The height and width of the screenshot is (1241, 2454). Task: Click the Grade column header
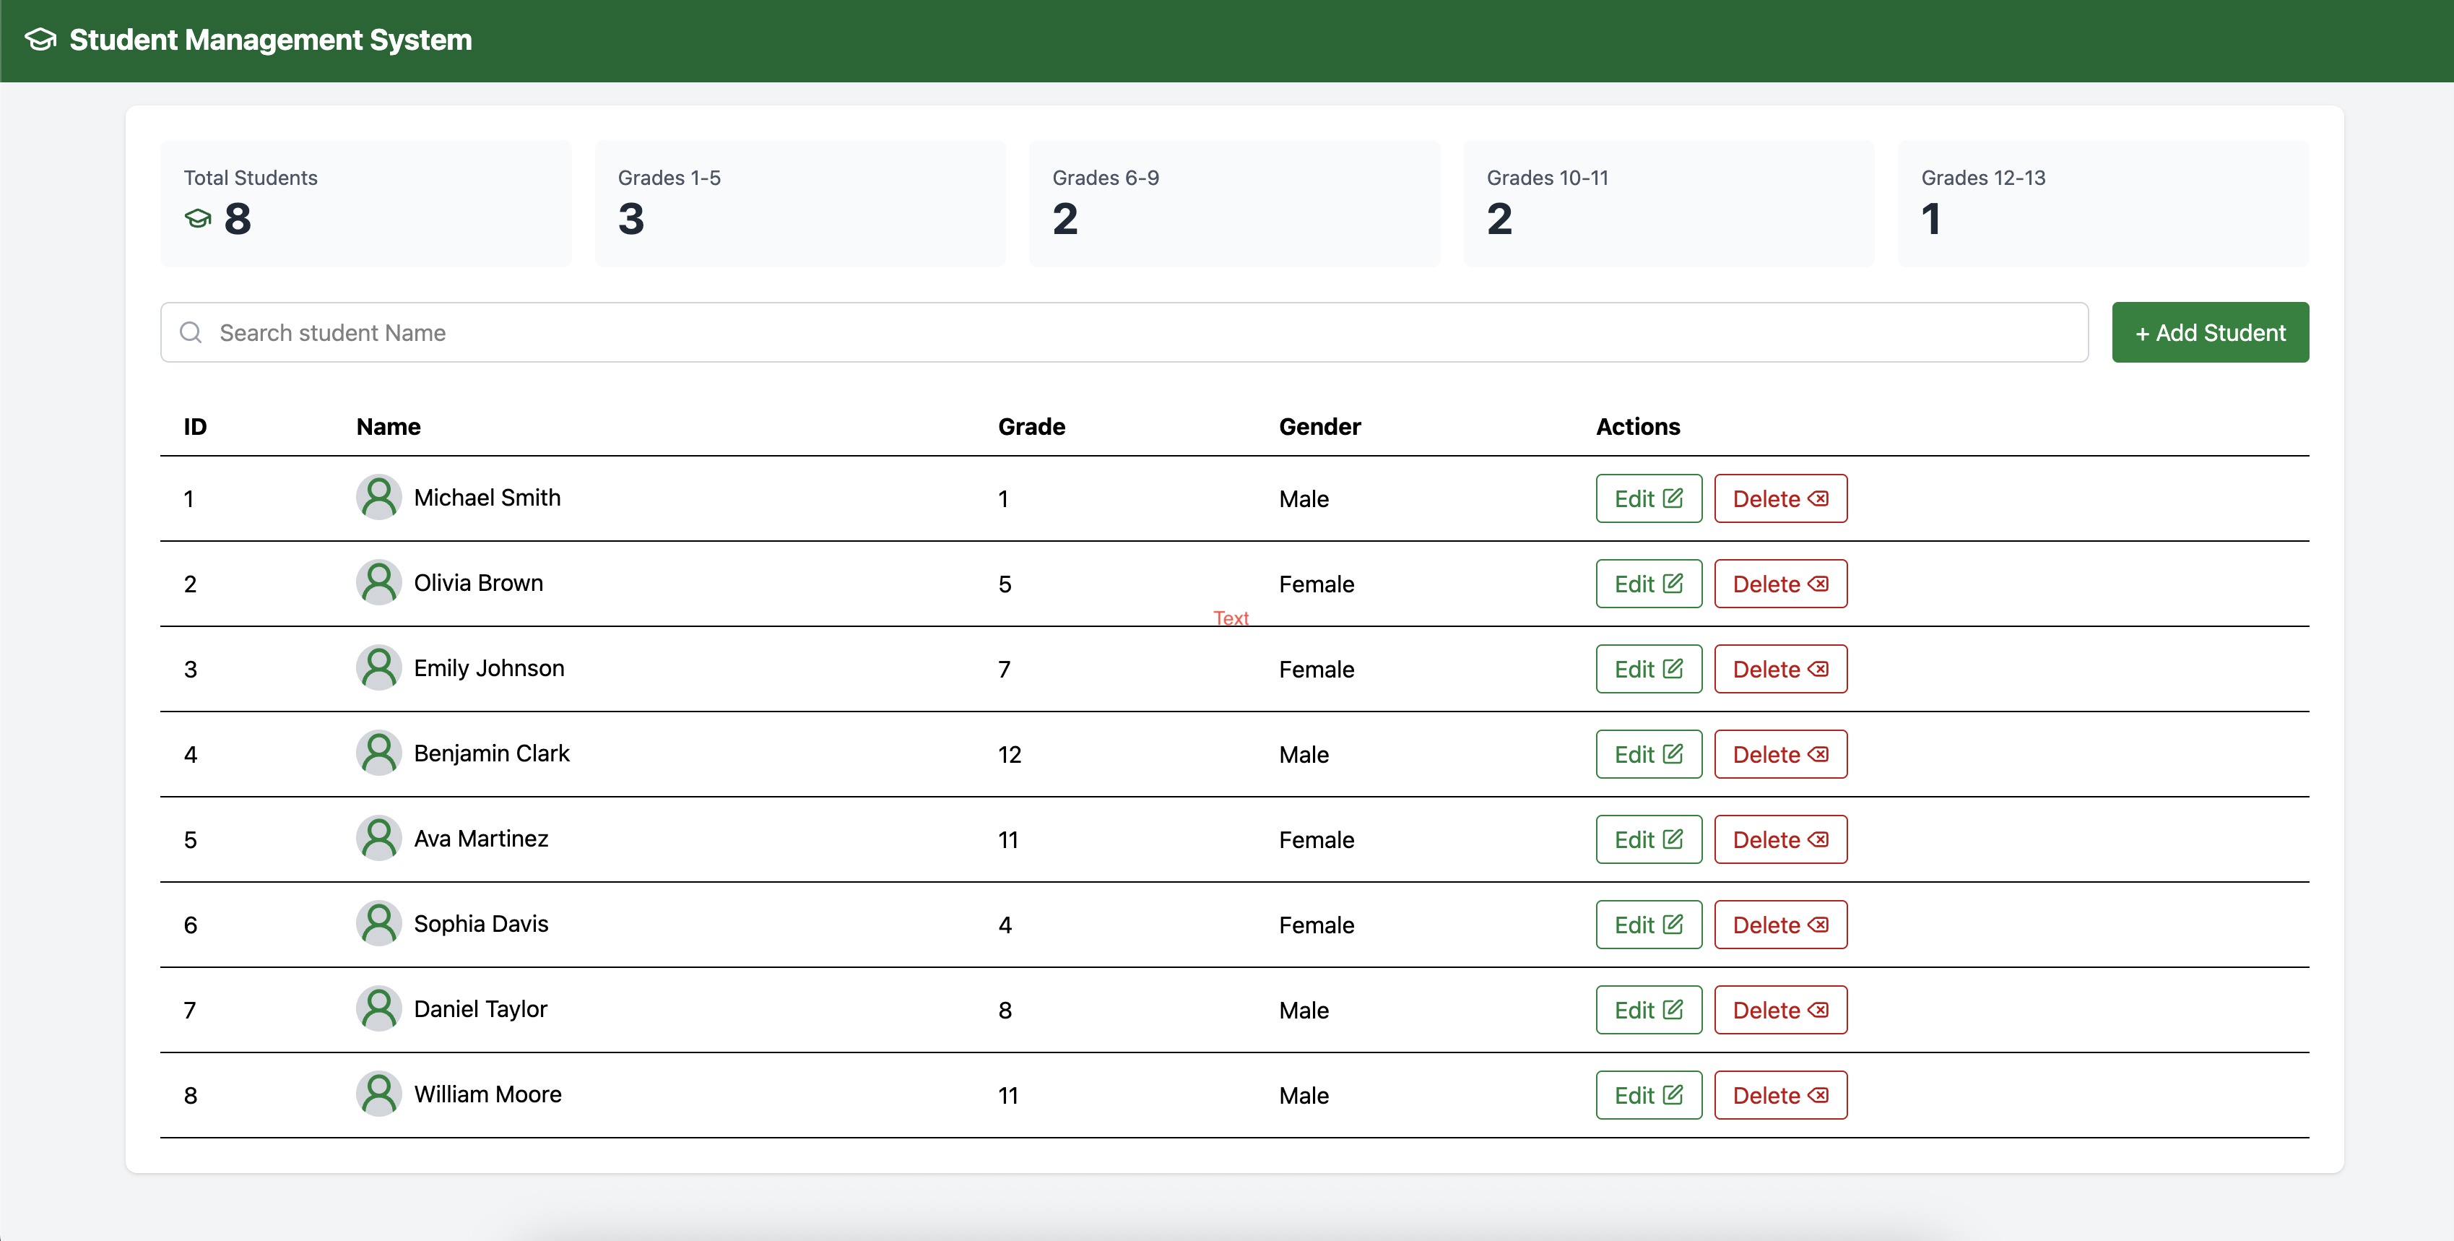click(x=1031, y=426)
